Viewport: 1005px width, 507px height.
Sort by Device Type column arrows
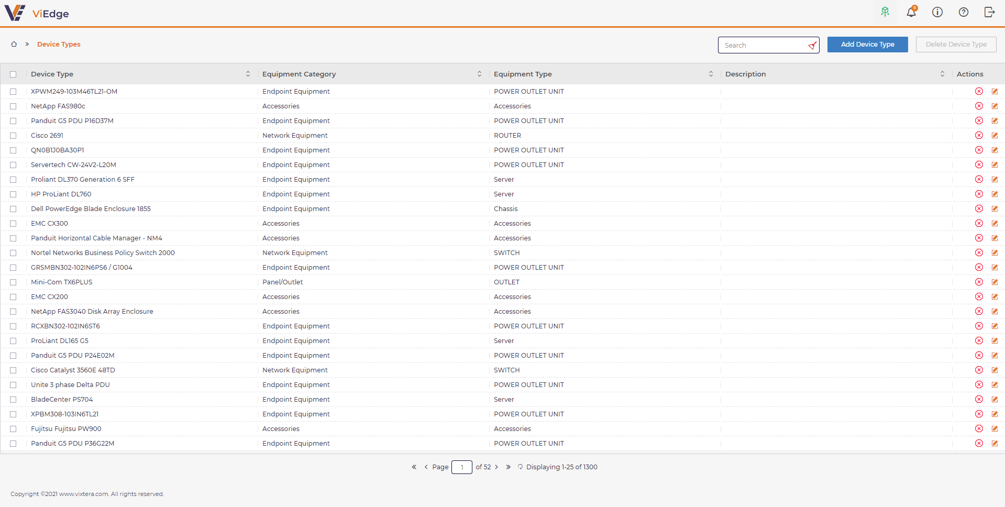click(248, 74)
